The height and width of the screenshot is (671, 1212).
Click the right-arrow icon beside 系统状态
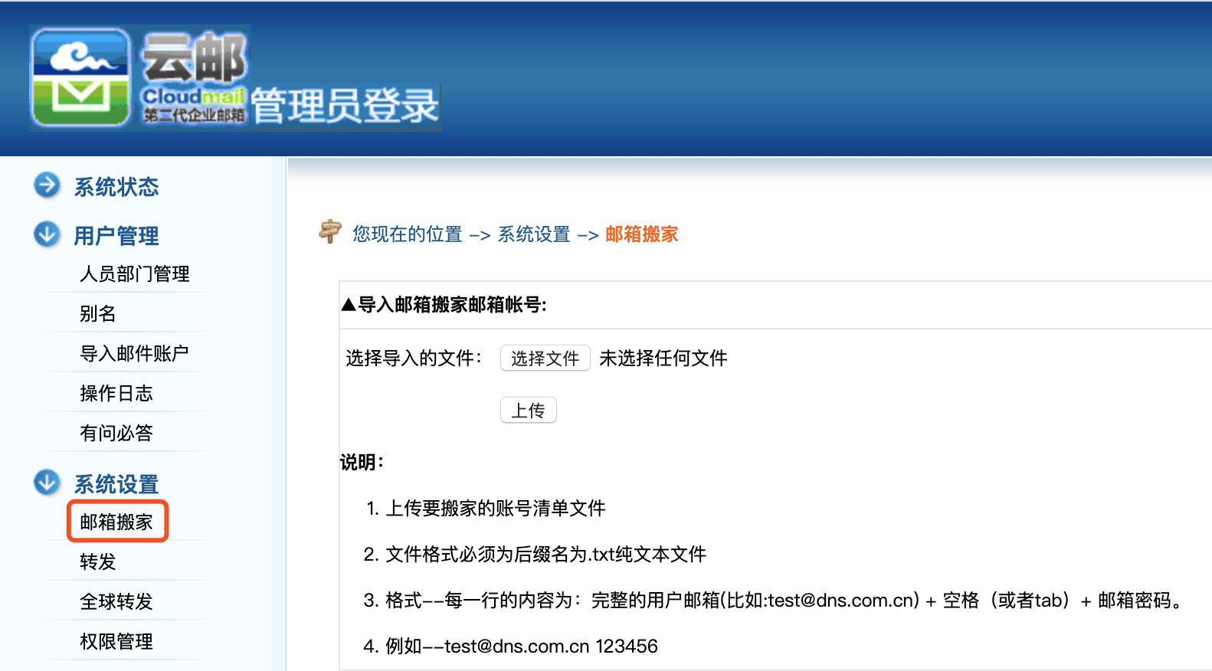[47, 185]
